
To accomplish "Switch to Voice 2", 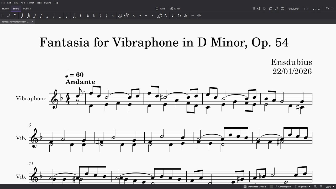I will point(179,16).
